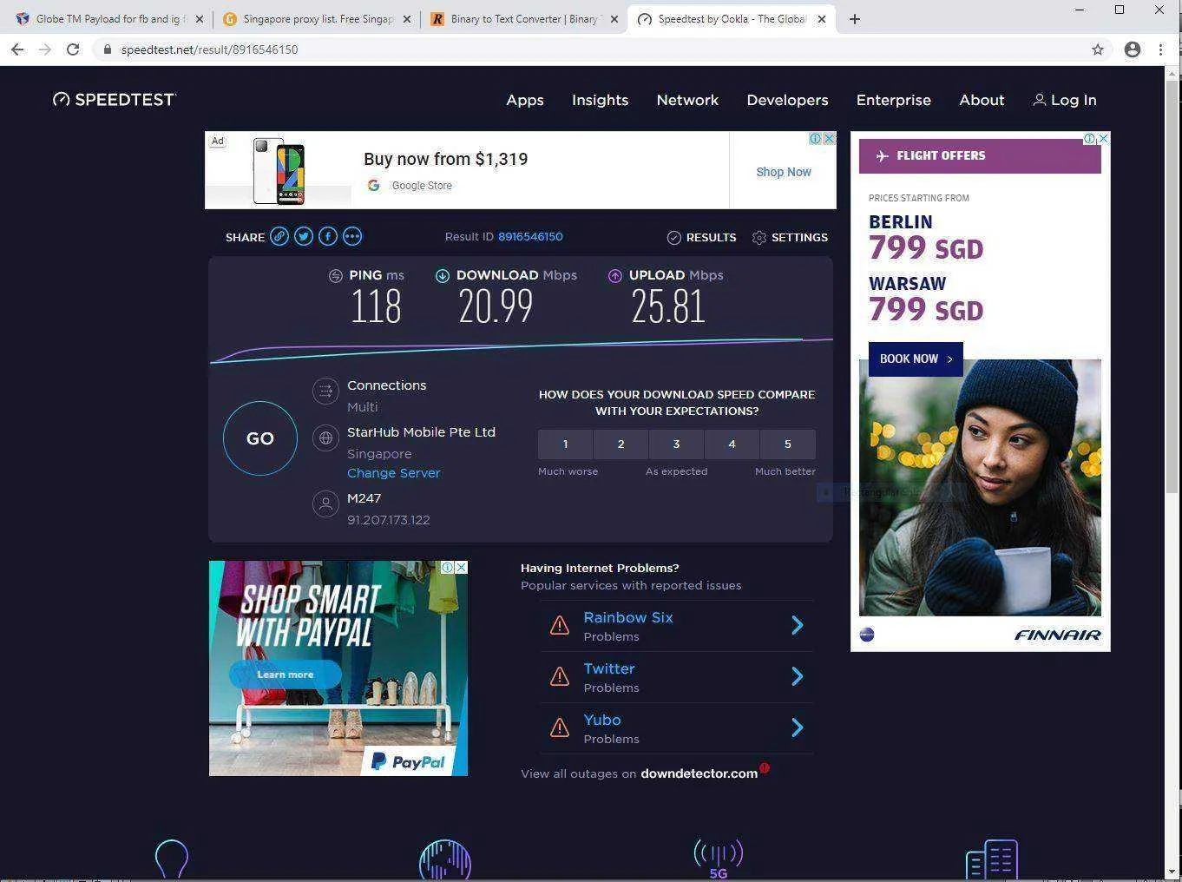Click Shop Now in Google Store ad

click(783, 172)
